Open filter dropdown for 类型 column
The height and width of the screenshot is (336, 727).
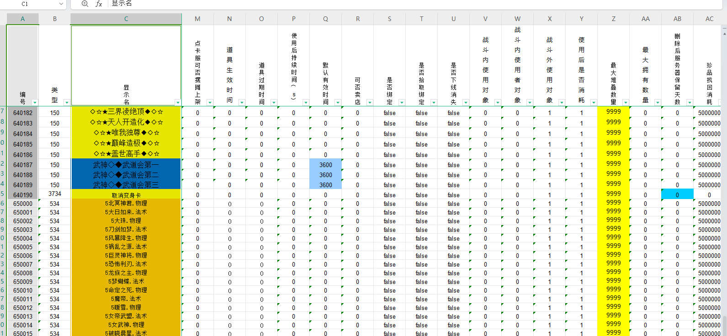(x=67, y=102)
